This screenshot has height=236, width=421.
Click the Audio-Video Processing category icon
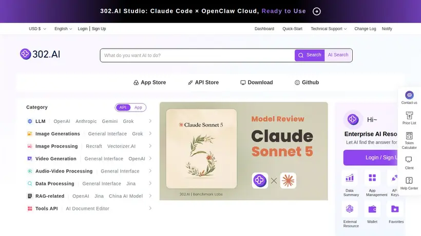[30, 171]
